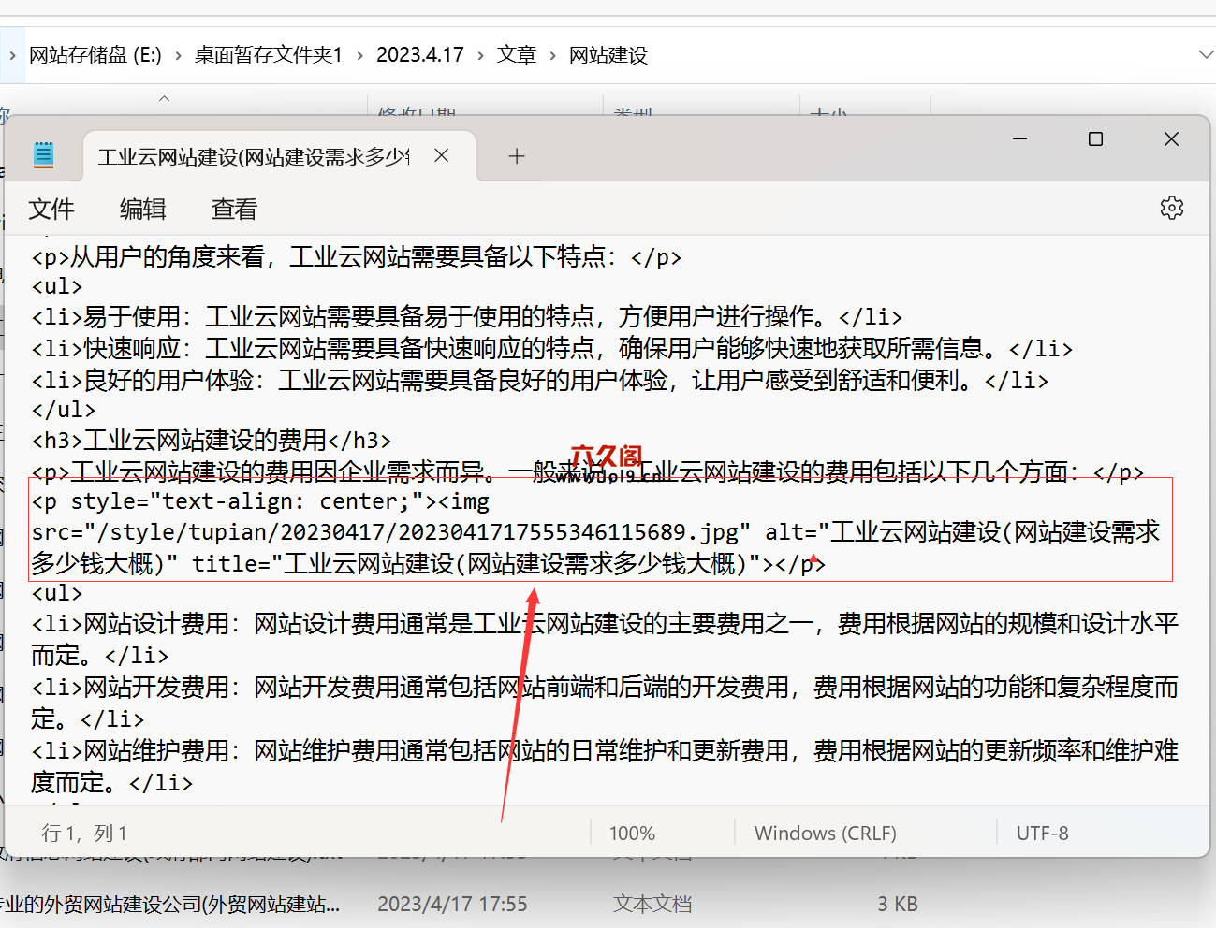Open the 查看 menu
This screenshot has width=1216, height=928.
[x=234, y=209]
